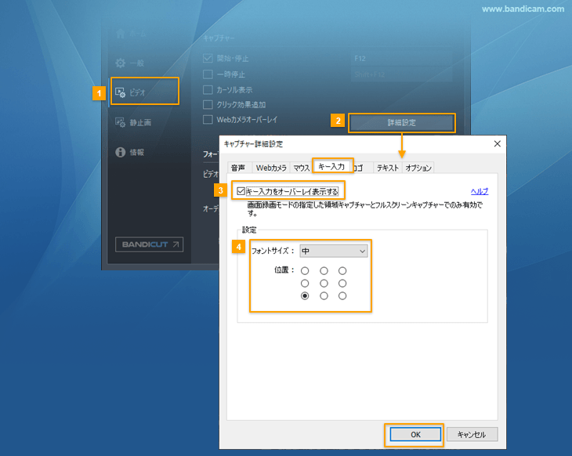This screenshot has width=572, height=456.
Task: Select top-left position radio button
Action: [305, 270]
